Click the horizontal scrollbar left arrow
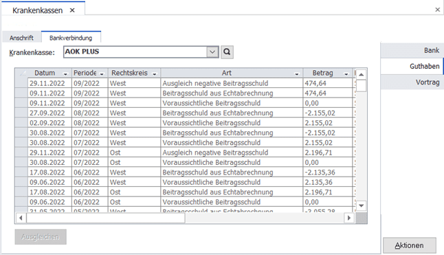Image resolution: width=444 pixels, height=255 pixels. 21,218
